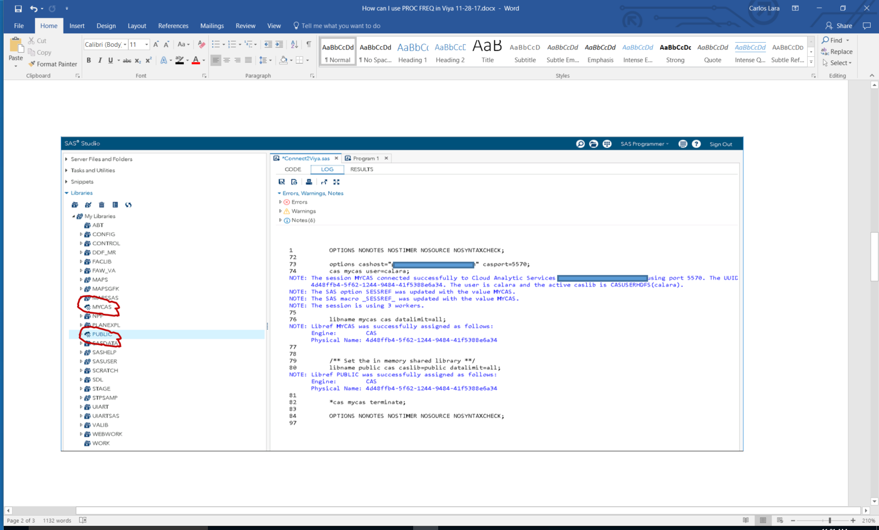The width and height of the screenshot is (879, 530).
Task: Select Format Painter
Action: (53, 64)
